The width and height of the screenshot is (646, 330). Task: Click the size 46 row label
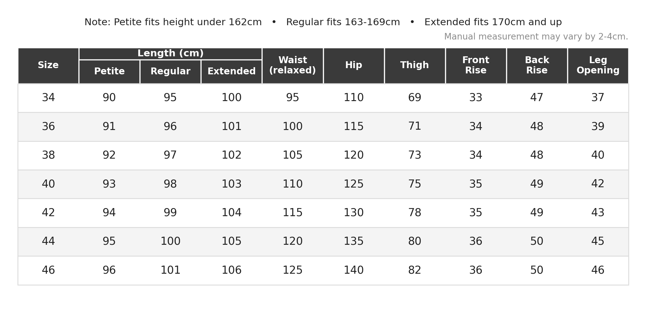point(48,270)
